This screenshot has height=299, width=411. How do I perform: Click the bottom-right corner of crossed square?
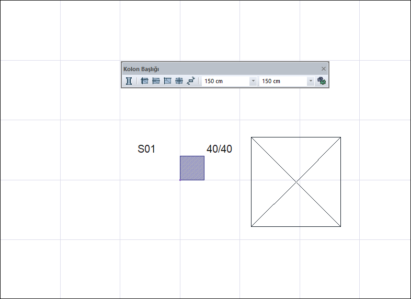click(341, 226)
